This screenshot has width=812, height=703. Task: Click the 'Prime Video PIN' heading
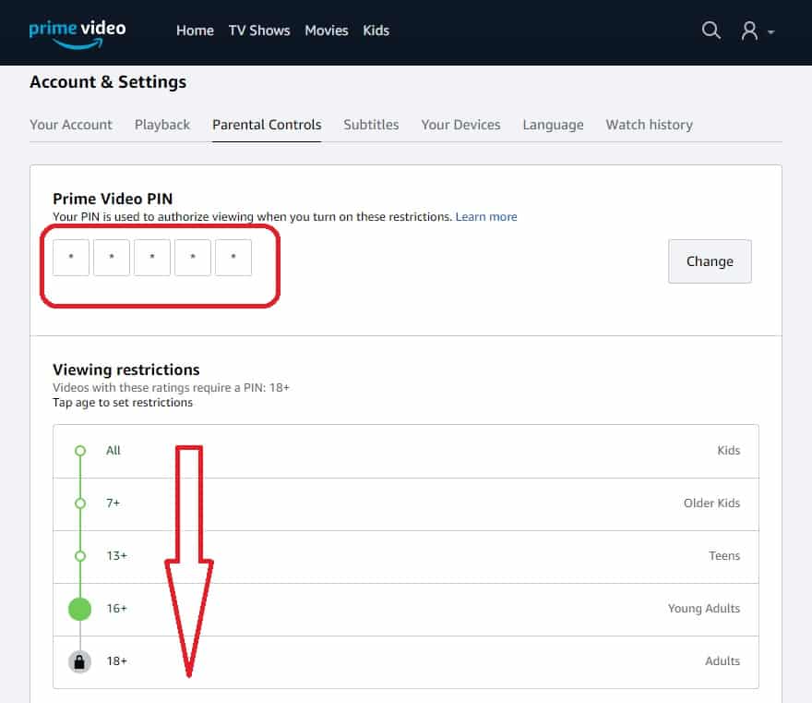coord(113,199)
